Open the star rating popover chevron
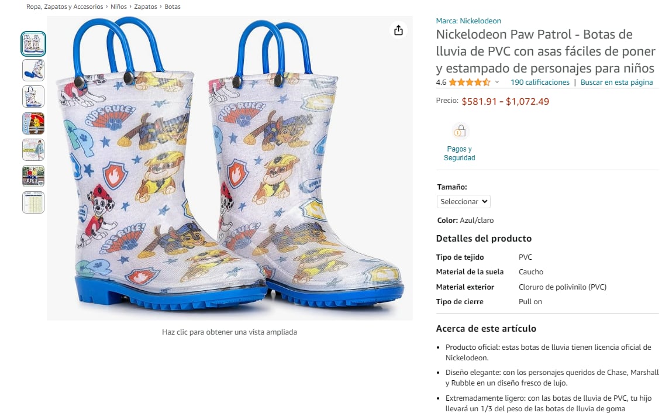Image resolution: width=662 pixels, height=413 pixels. pos(497,82)
